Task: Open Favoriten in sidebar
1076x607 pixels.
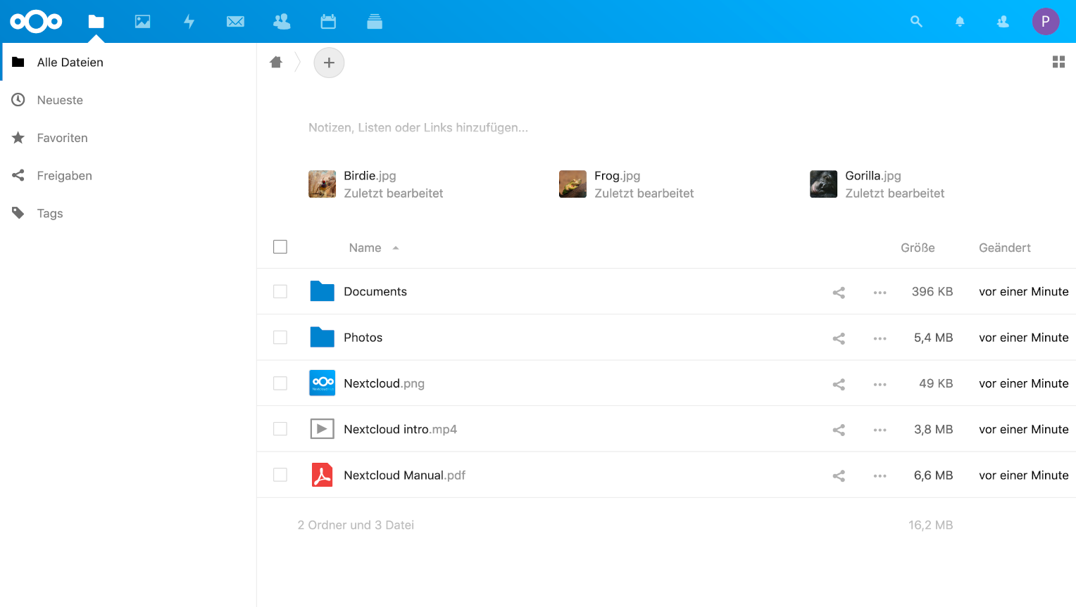Action: coord(128,138)
